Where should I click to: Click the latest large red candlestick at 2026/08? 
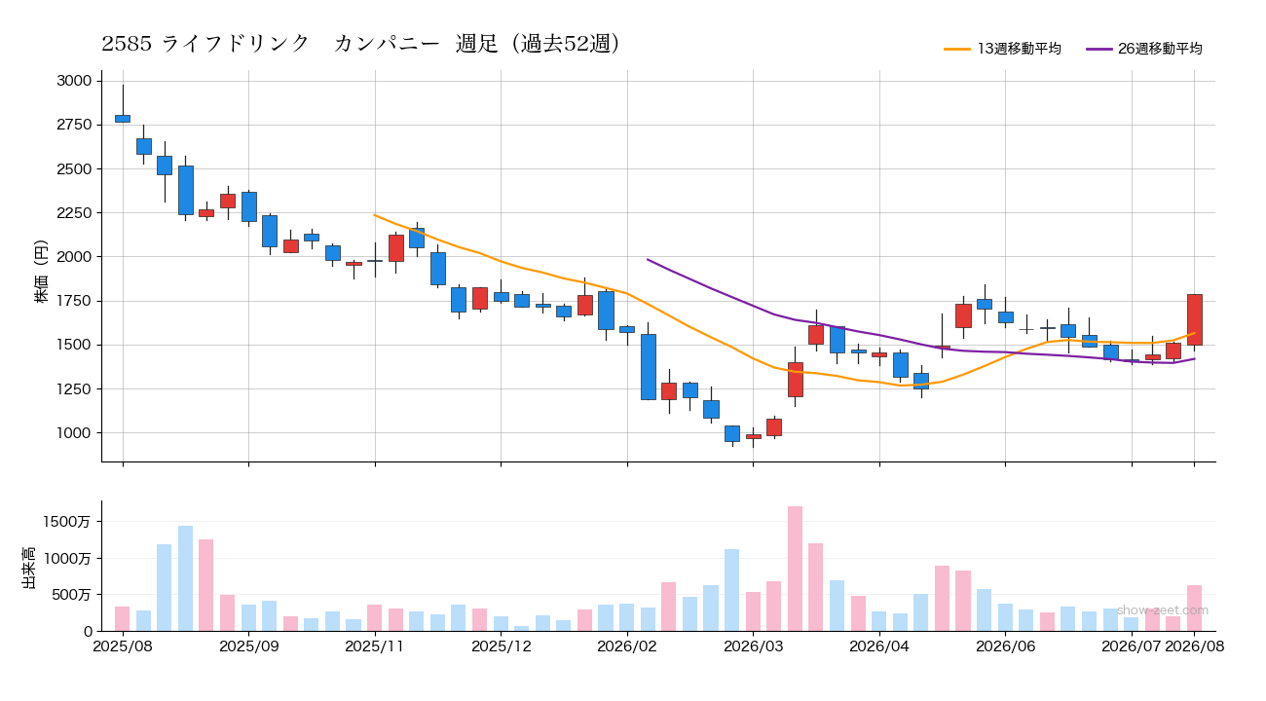coord(1195,319)
